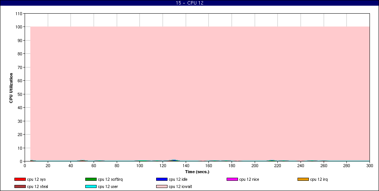Viewport: 379px width, 191px height.
Task: Select the "cpu 12 user" legend label
Action: tap(108, 187)
